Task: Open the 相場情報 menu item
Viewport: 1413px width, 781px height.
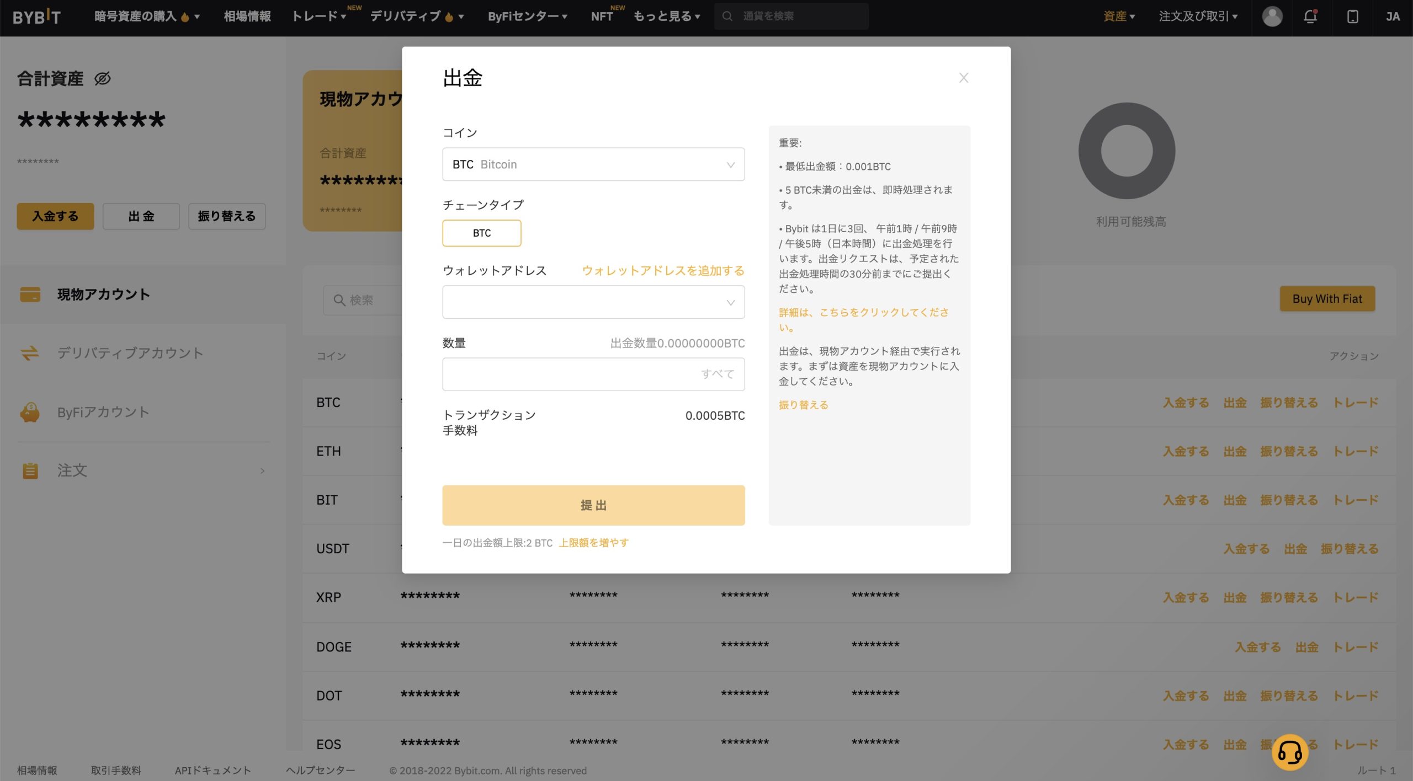Action: pos(246,17)
